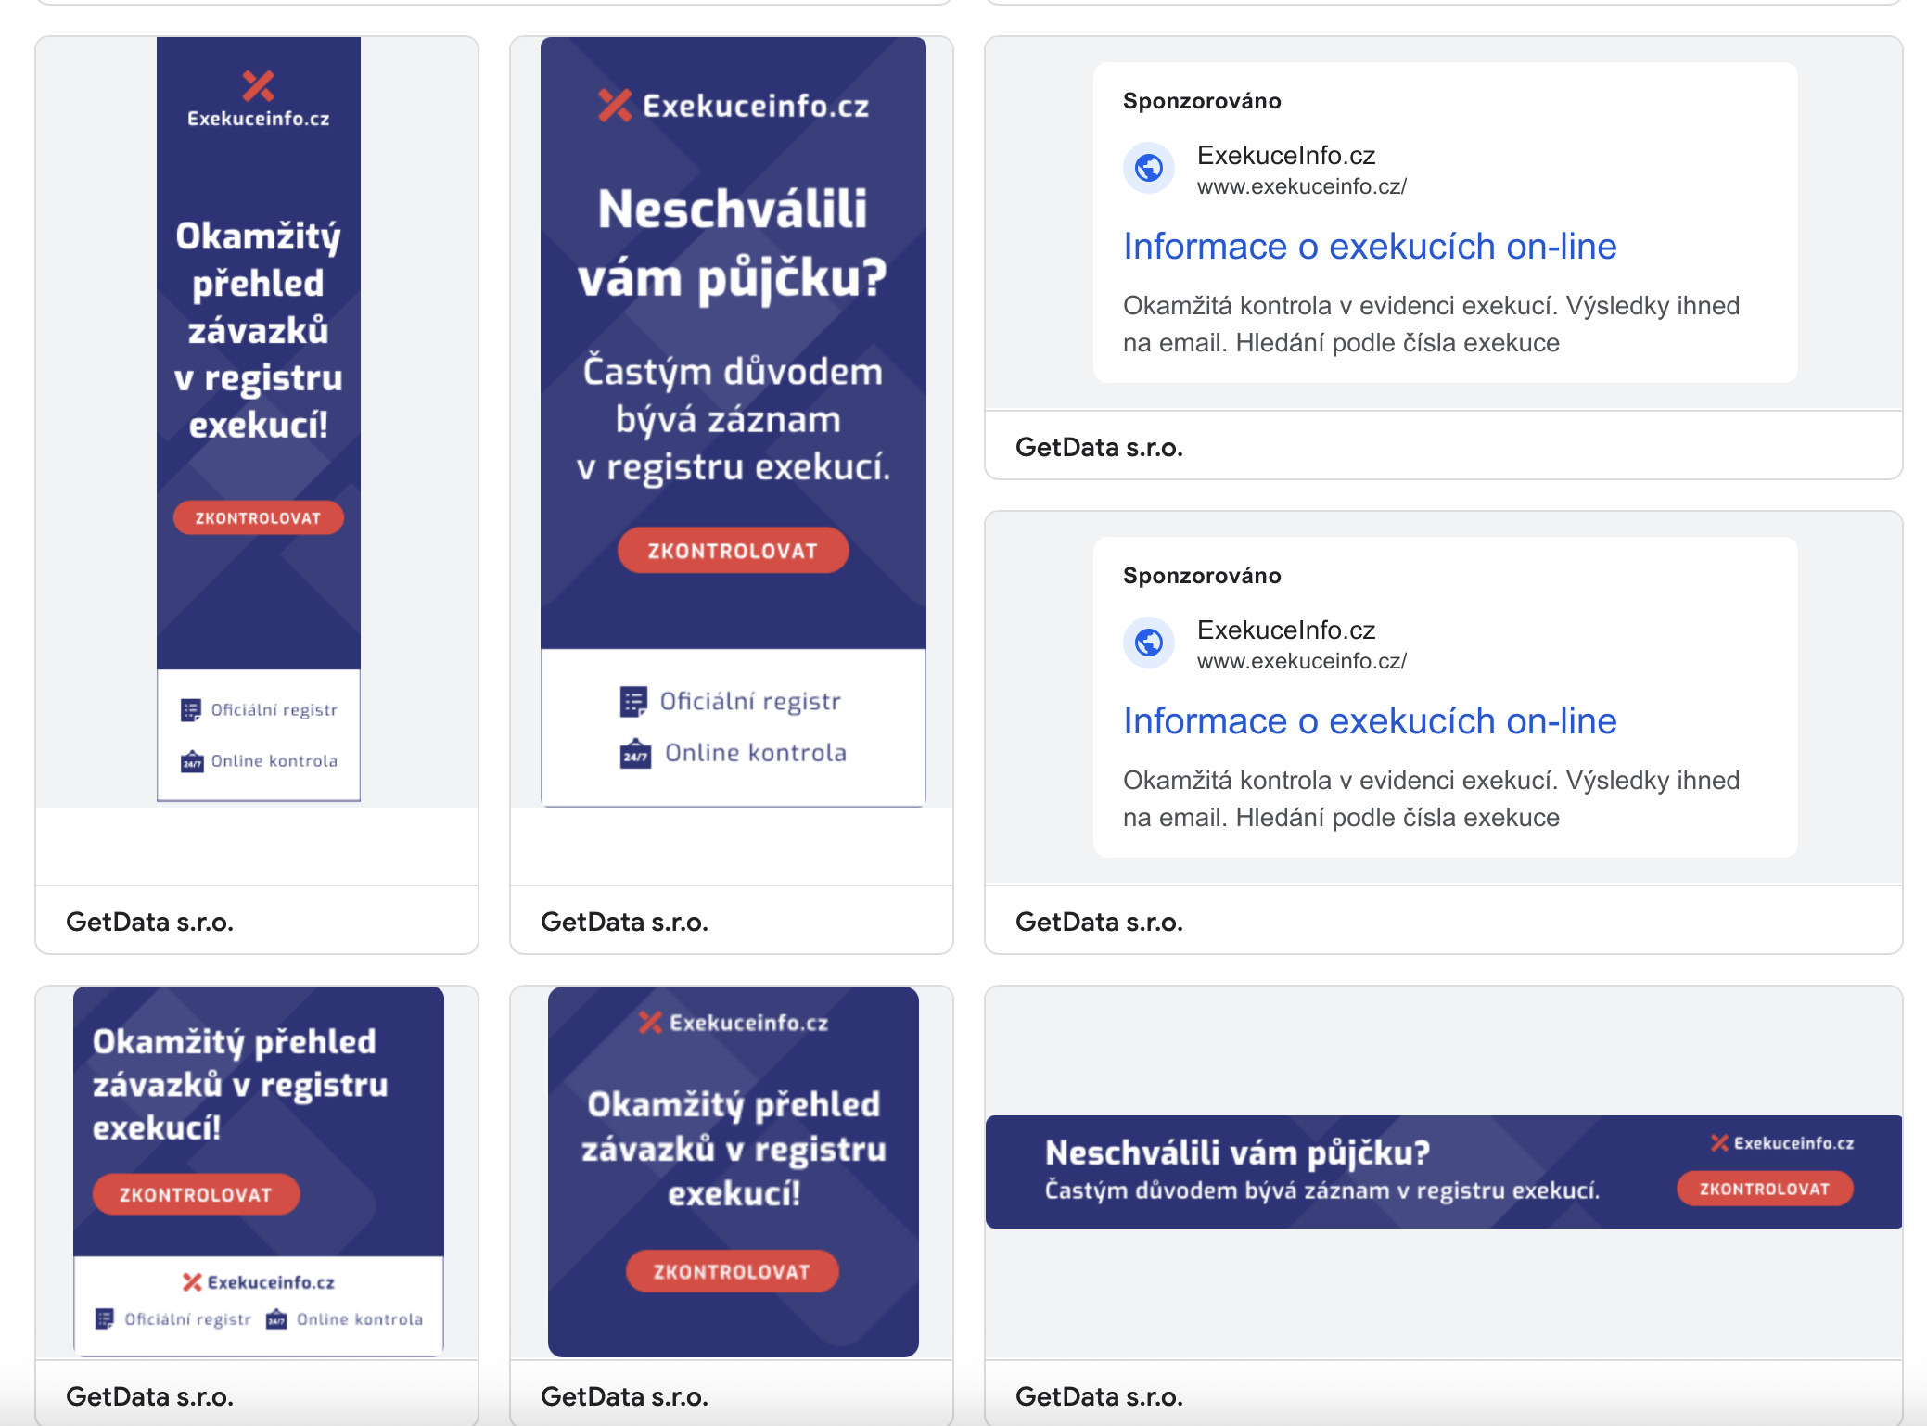Click the 24/7 Online kontrola icon in the large banner
The height and width of the screenshot is (1426, 1927).
pyautogui.click(x=635, y=753)
